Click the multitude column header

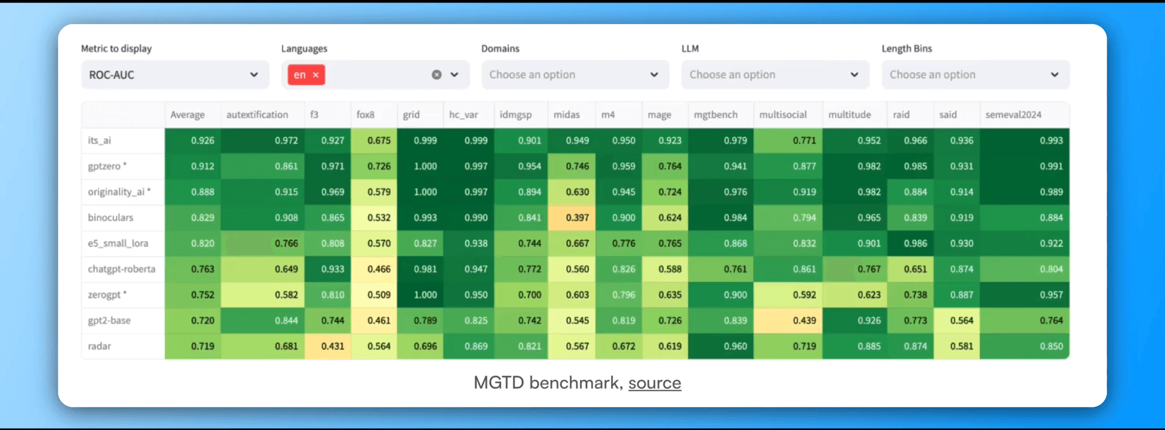pos(854,114)
